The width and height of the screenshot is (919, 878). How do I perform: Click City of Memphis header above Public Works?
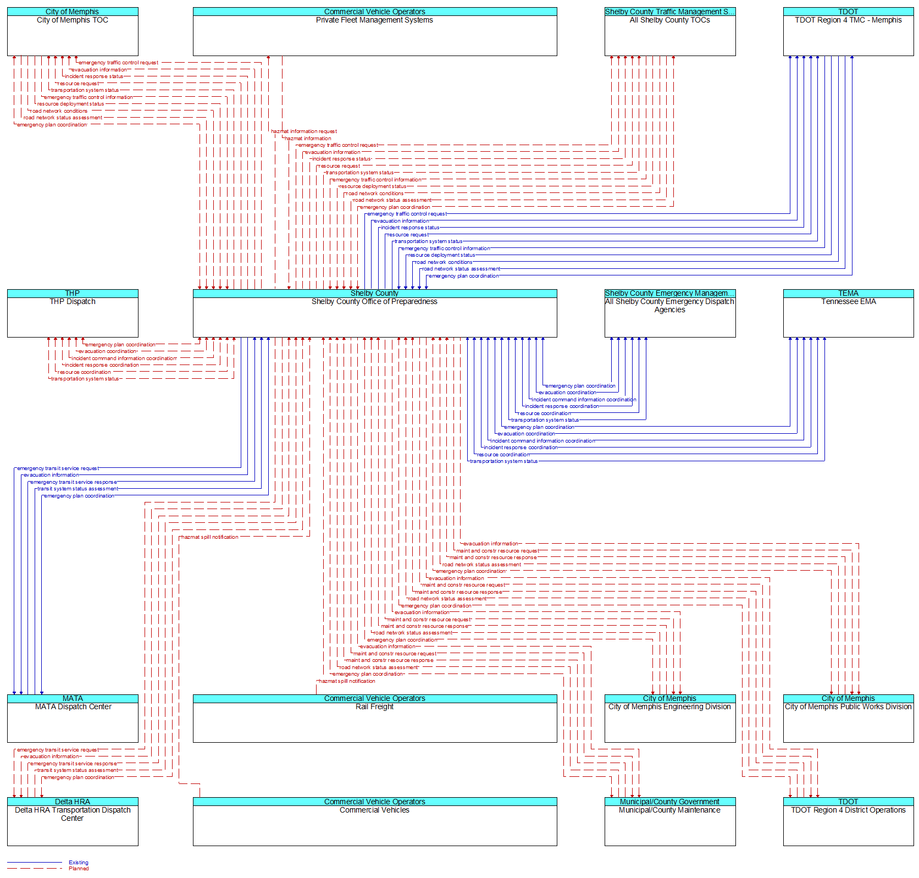(849, 699)
